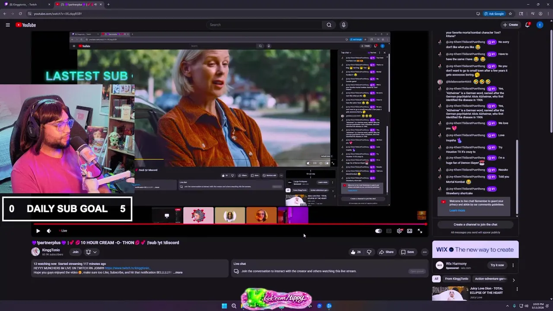Viewport: 553px width, 311px height.
Task: Select Action-adventure games filter chip
Action: coord(490,279)
